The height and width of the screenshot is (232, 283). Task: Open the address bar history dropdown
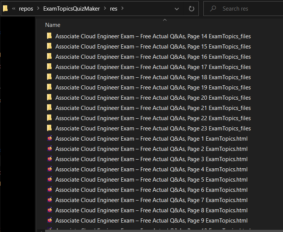[177, 9]
